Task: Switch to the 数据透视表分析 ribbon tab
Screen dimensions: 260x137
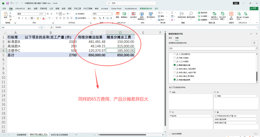Action: (146, 8)
